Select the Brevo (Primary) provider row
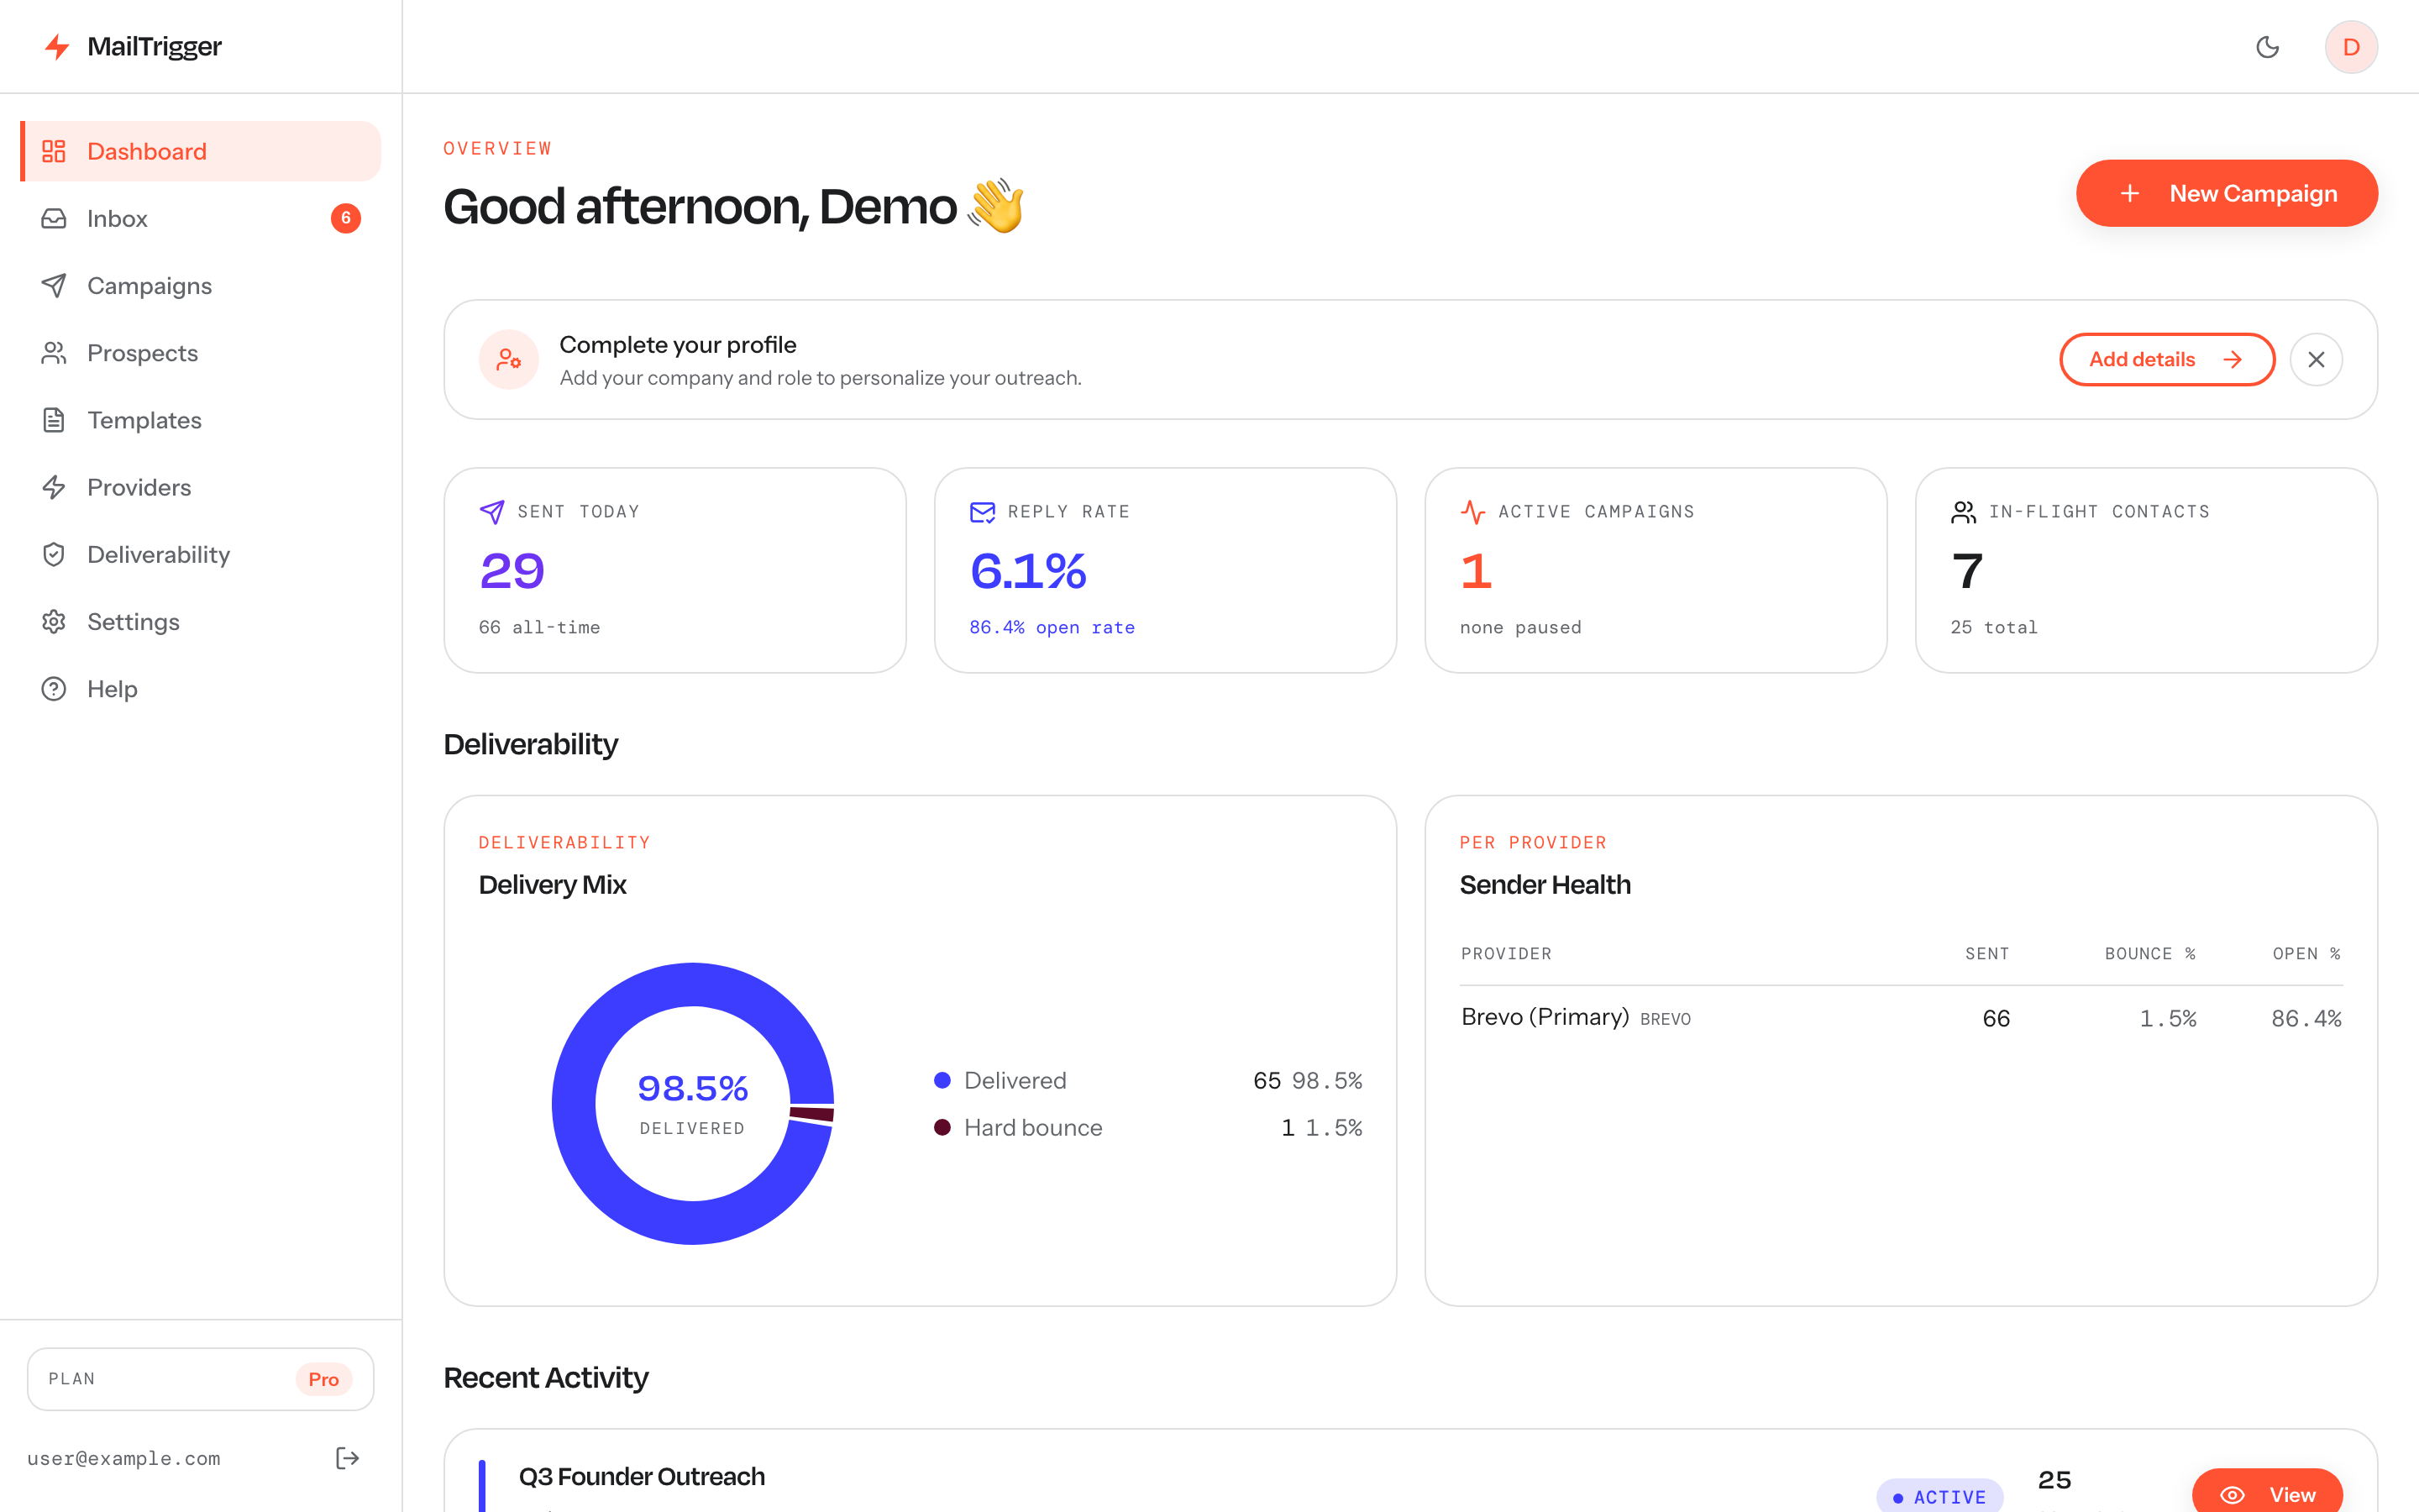 pos(1900,1018)
